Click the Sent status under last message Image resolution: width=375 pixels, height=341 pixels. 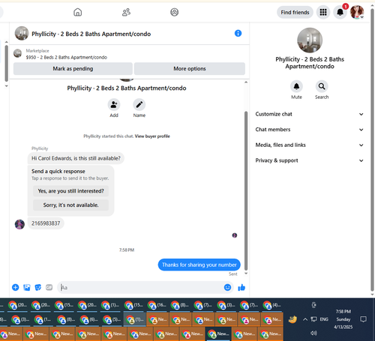(233, 274)
